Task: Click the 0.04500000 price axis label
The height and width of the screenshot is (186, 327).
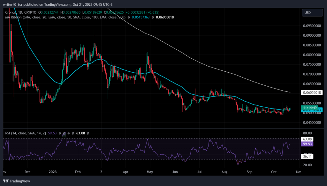Action: point(312,123)
